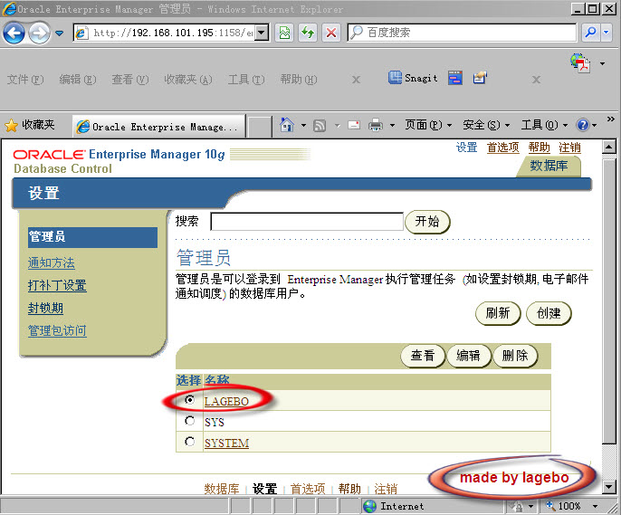Click the PDF converter icon

coord(580,63)
